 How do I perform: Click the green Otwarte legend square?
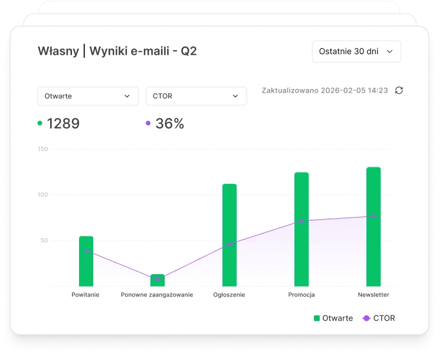[x=317, y=318]
